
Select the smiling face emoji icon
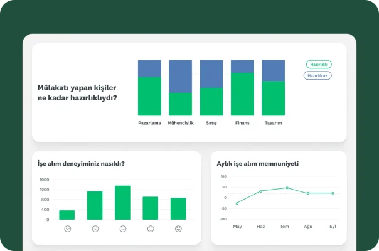[x=151, y=229]
